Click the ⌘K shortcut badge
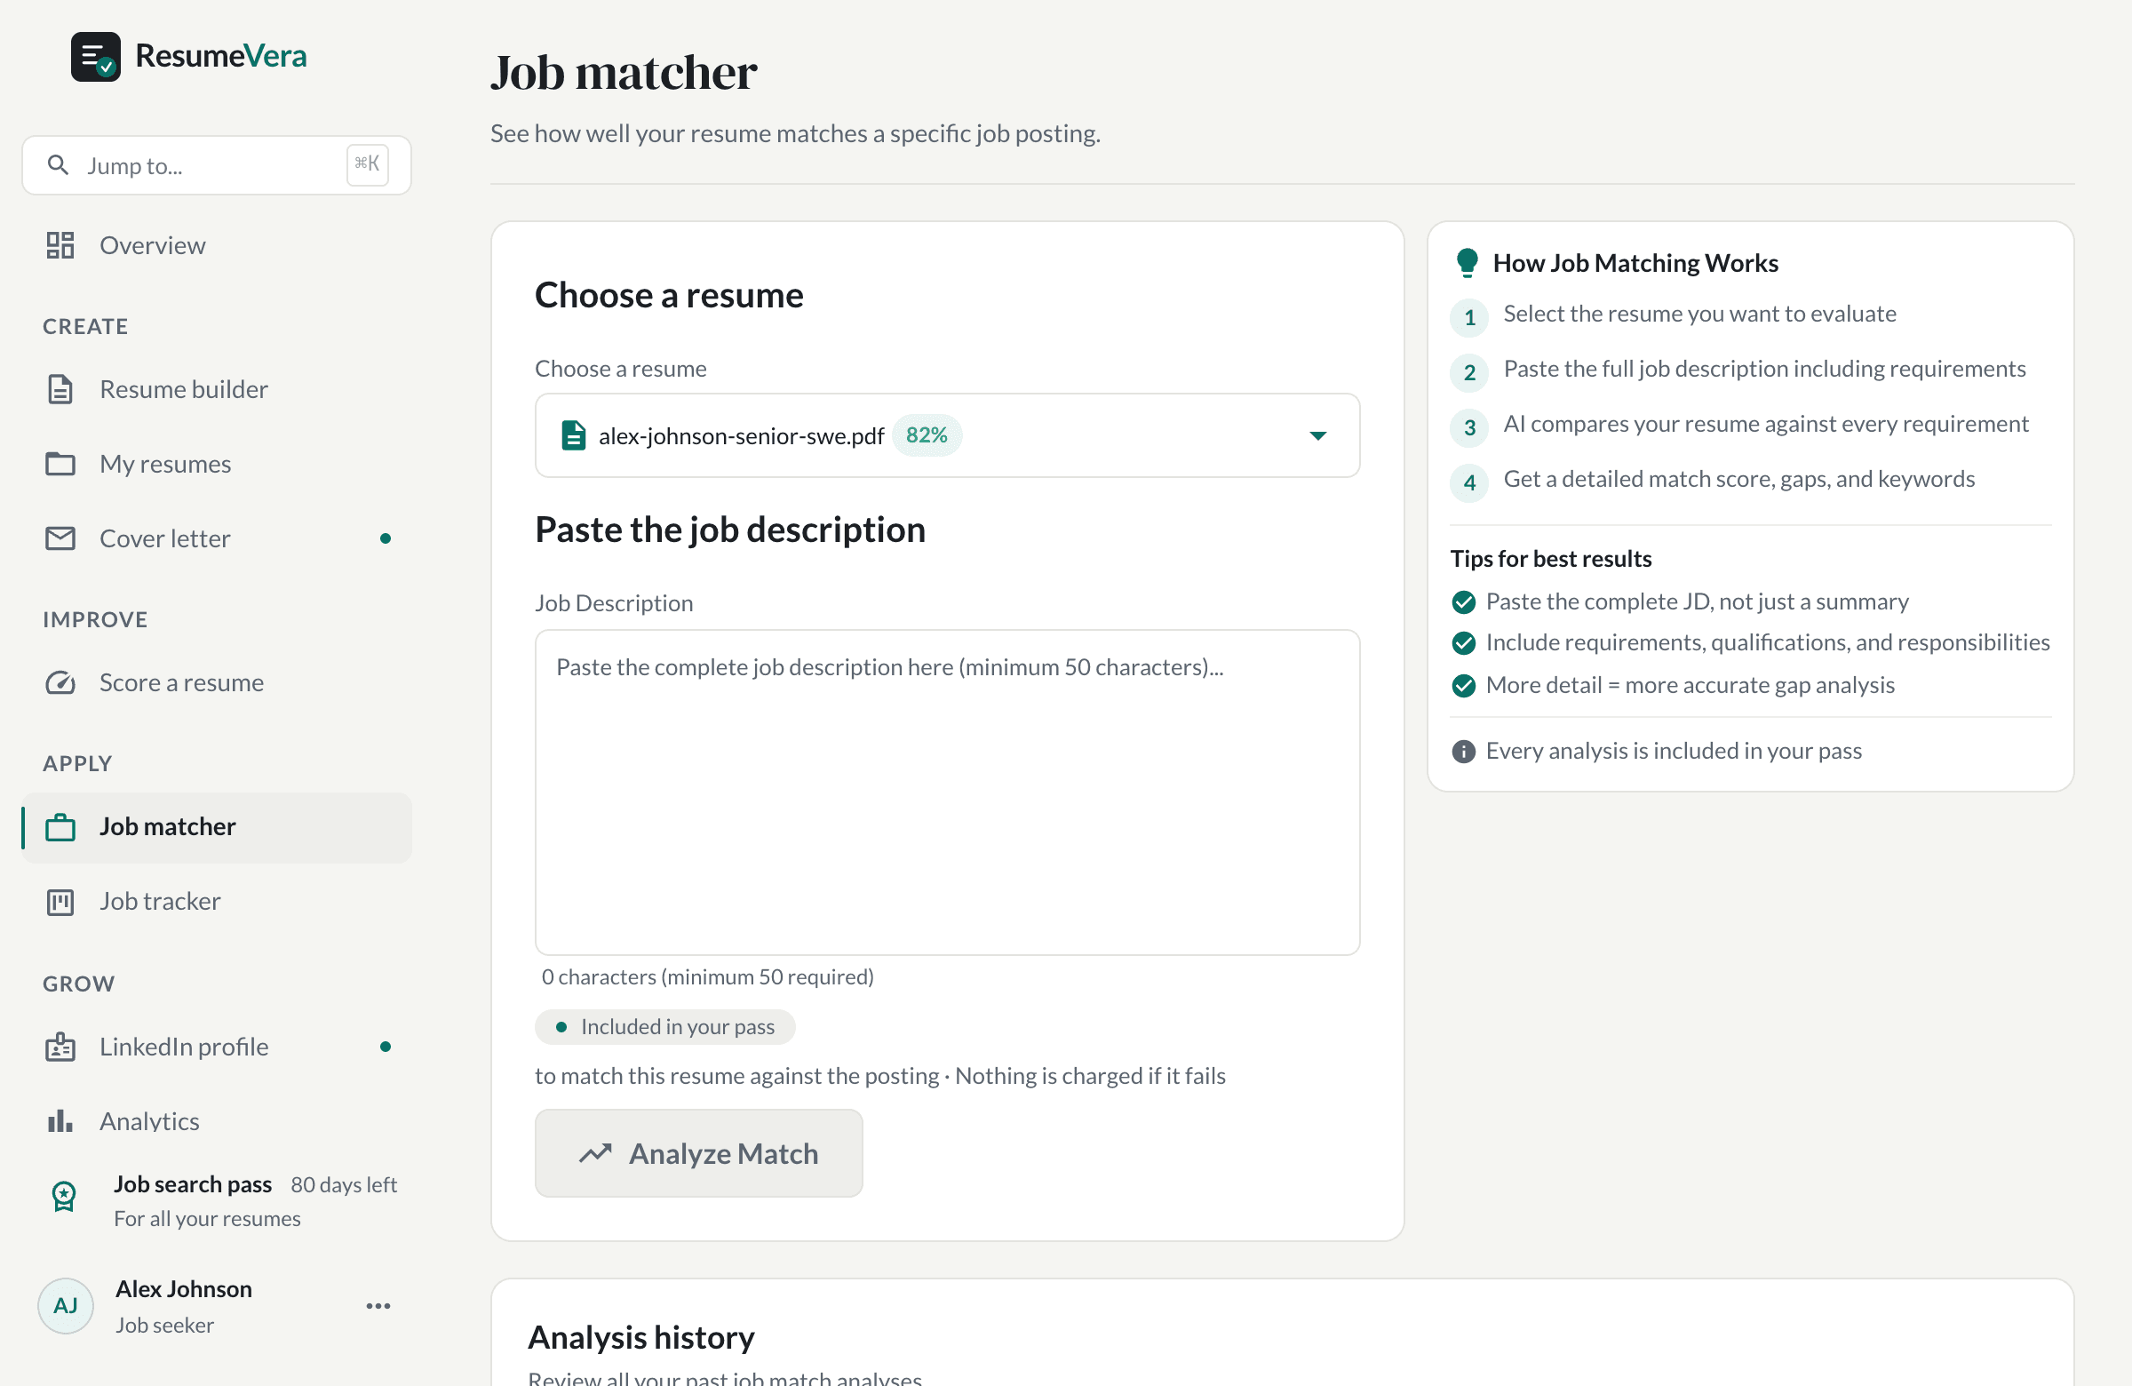The width and height of the screenshot is (2132, 1386). coord(367,165)
